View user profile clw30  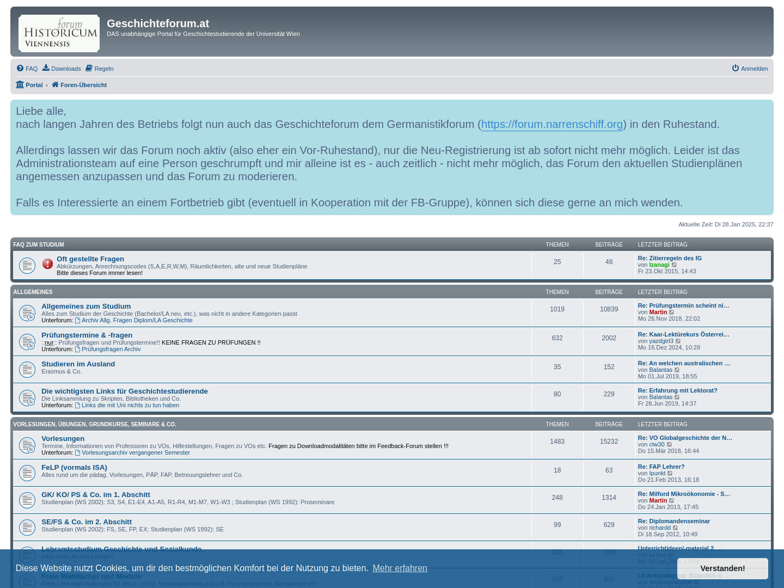[657, 445]
